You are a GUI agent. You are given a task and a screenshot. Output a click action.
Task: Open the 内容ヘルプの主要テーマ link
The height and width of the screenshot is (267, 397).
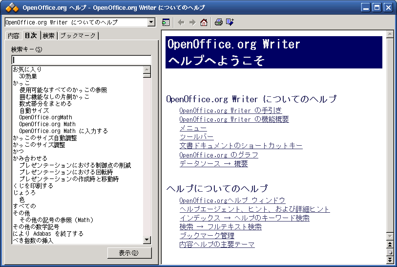[217, 245]
